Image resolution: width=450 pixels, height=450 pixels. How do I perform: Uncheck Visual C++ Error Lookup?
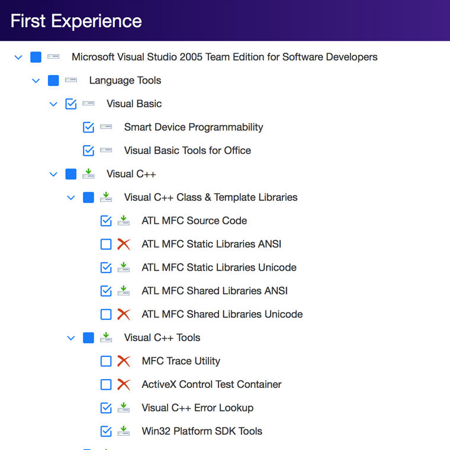[106, 408]
